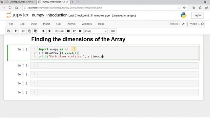Click the kernel idle circle indicator
Screen dimensions: 210x118
(202, 24)
